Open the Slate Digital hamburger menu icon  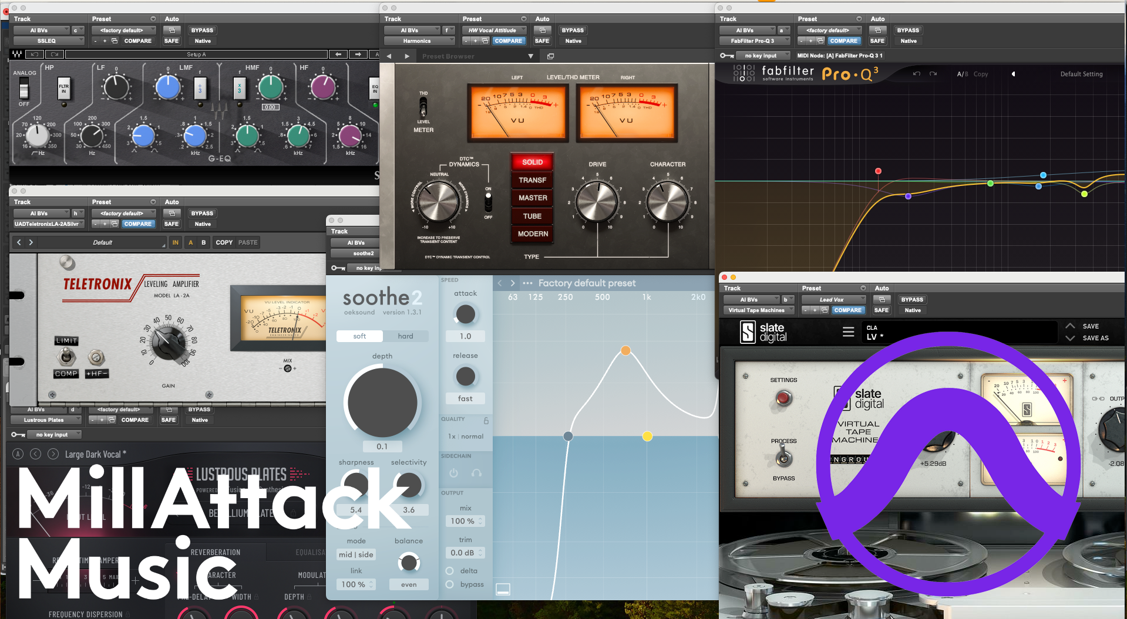(x=848, y=332)
